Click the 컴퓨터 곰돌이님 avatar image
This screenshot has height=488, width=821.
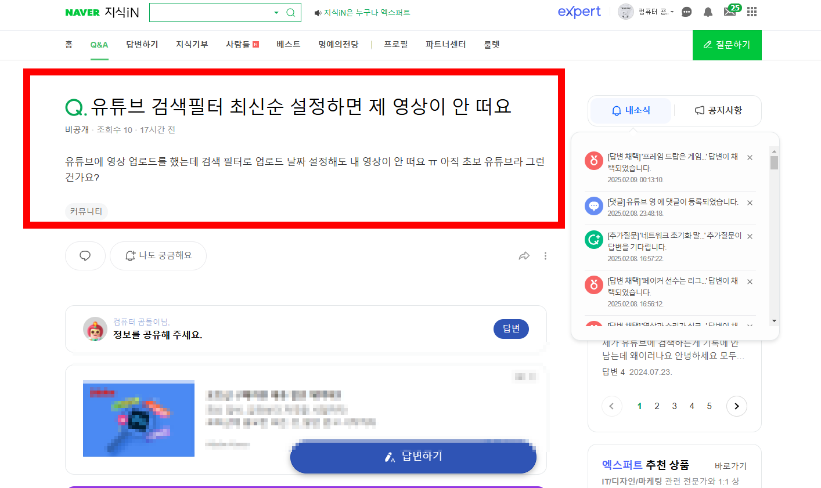pos(95,329)
